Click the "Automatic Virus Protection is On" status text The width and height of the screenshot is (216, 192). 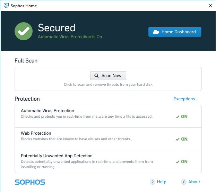pyautogui.click(x=70, y=37)
